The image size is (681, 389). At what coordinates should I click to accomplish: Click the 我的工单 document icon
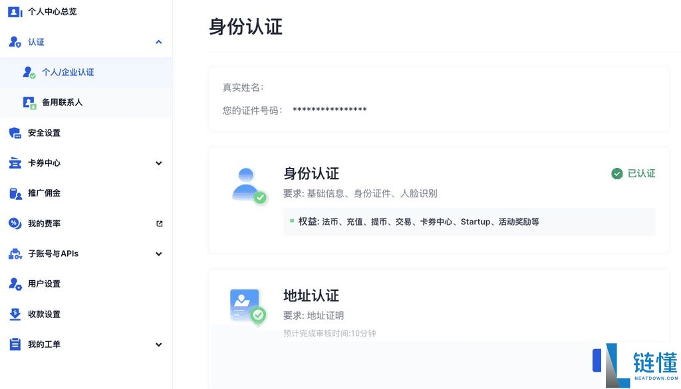pos(15,345)
